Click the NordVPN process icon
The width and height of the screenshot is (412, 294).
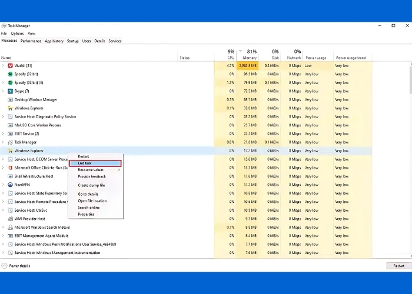(10, 185)
